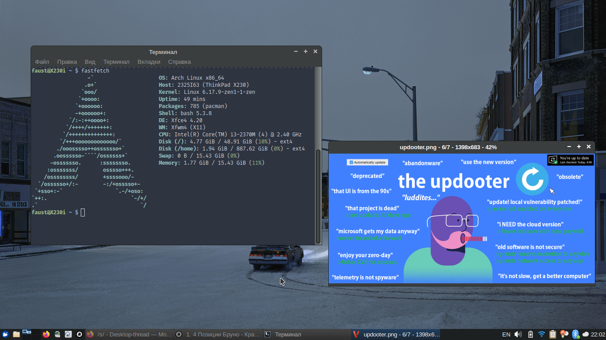
Task: Expand the Вкладки menu in terminal
Action: [x=149, y=62]
